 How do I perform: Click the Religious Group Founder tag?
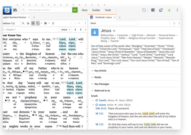click(142, 38)
